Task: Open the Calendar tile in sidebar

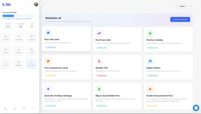Action: pos(6,38)
